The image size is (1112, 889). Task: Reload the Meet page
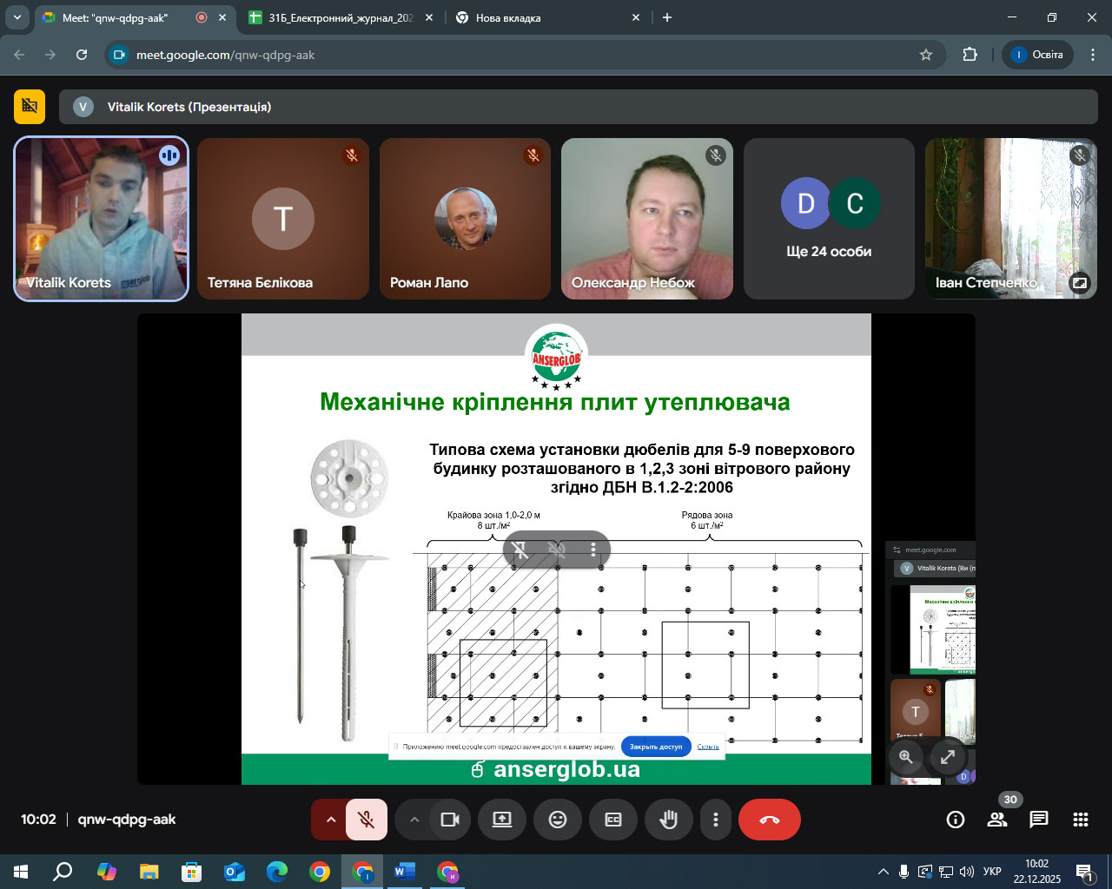(82, 55)
